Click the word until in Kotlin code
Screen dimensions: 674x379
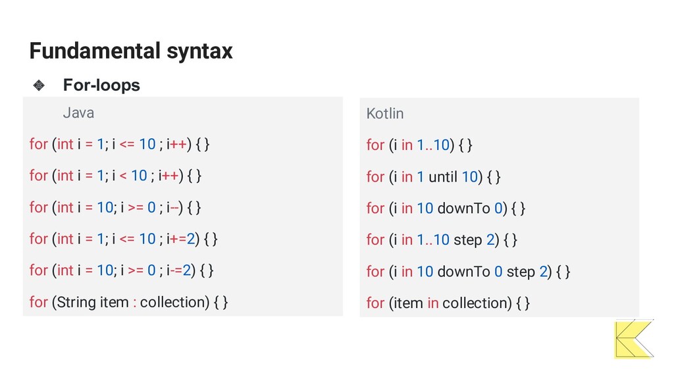click(443, 176)
